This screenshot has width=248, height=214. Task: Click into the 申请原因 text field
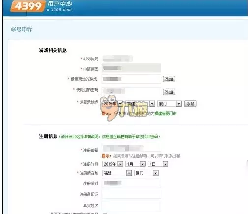131,68
